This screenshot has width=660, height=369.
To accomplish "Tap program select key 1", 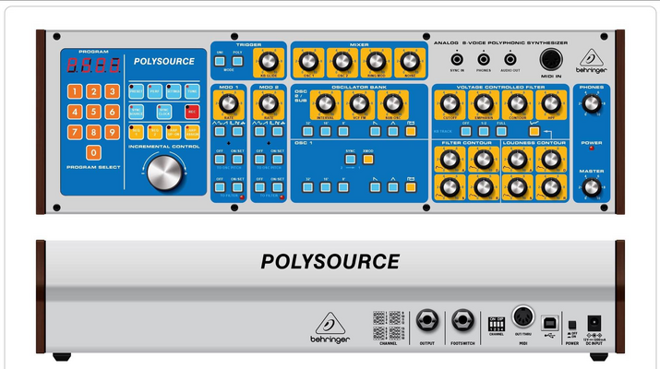I will (x=75, y=91).
